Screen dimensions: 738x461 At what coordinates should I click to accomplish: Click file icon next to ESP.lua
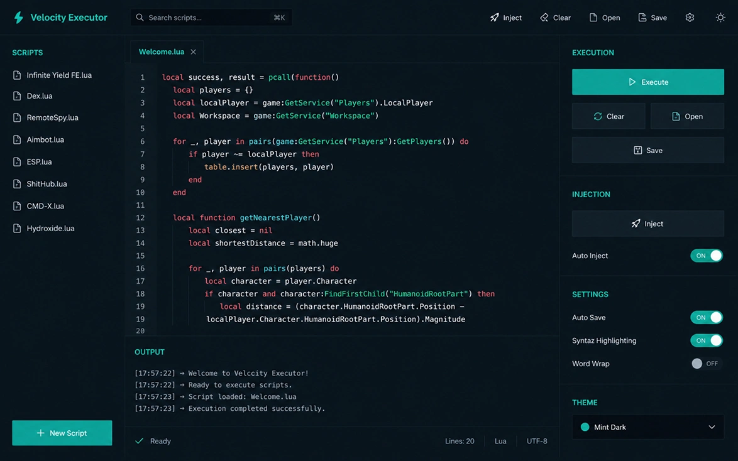(17, 162)
